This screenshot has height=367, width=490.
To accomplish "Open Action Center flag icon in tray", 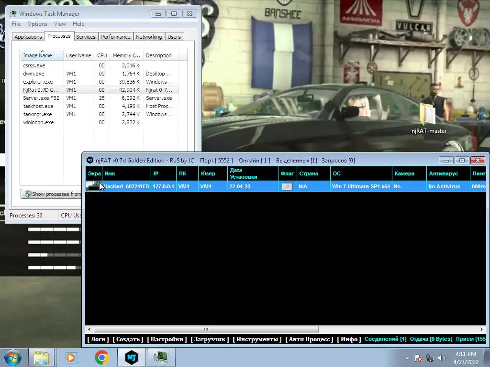I will pos(419,358).
